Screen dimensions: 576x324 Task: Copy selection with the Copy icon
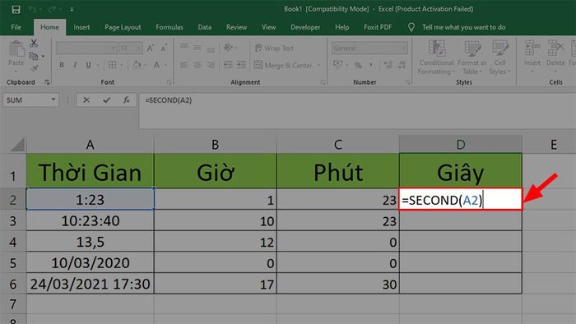pos(33,56)
